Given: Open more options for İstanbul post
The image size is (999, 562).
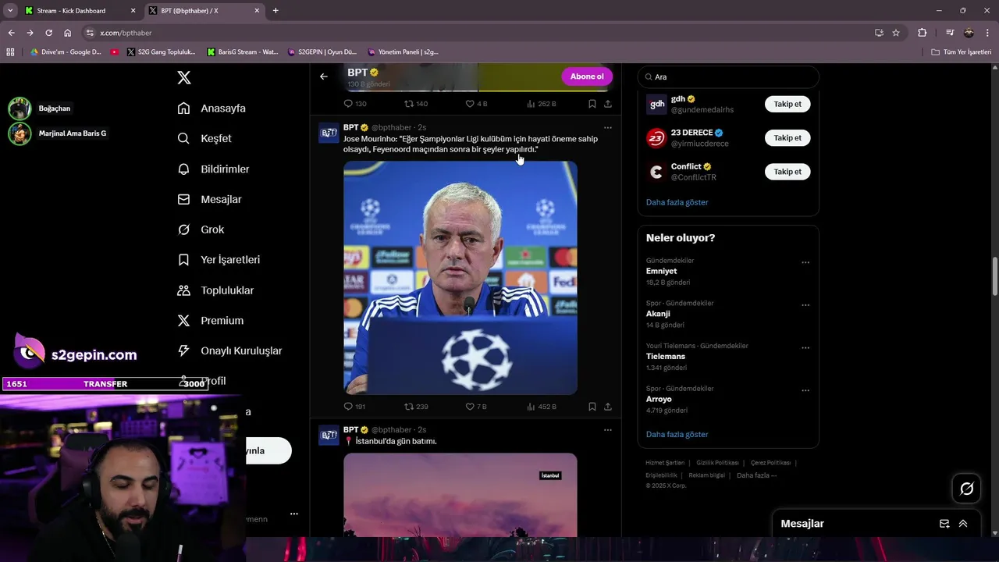Looking at the screenshot, I should [608, 430].
